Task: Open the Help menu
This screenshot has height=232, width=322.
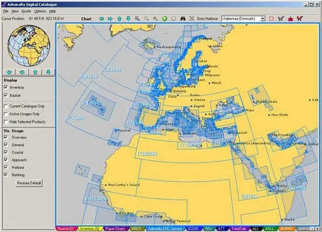Action: coord(53,11)
